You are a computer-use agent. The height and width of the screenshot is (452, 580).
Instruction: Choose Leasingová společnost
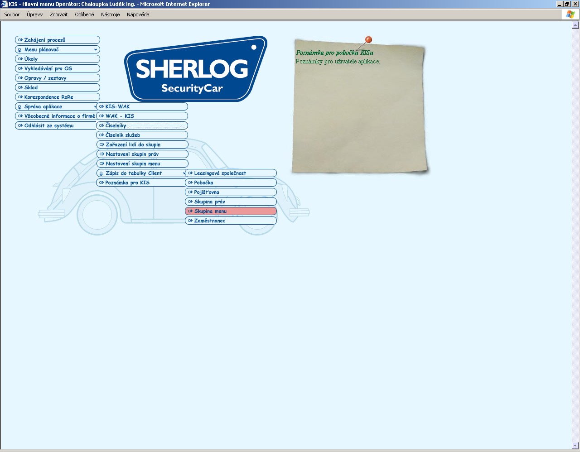[x=231, y=173]
